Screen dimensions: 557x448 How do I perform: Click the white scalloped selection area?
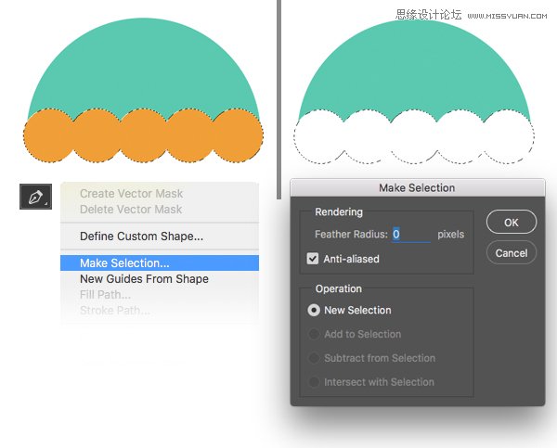click(413, 139)
